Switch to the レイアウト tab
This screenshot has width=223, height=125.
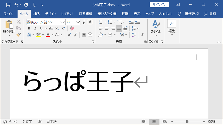coord(67,14)
